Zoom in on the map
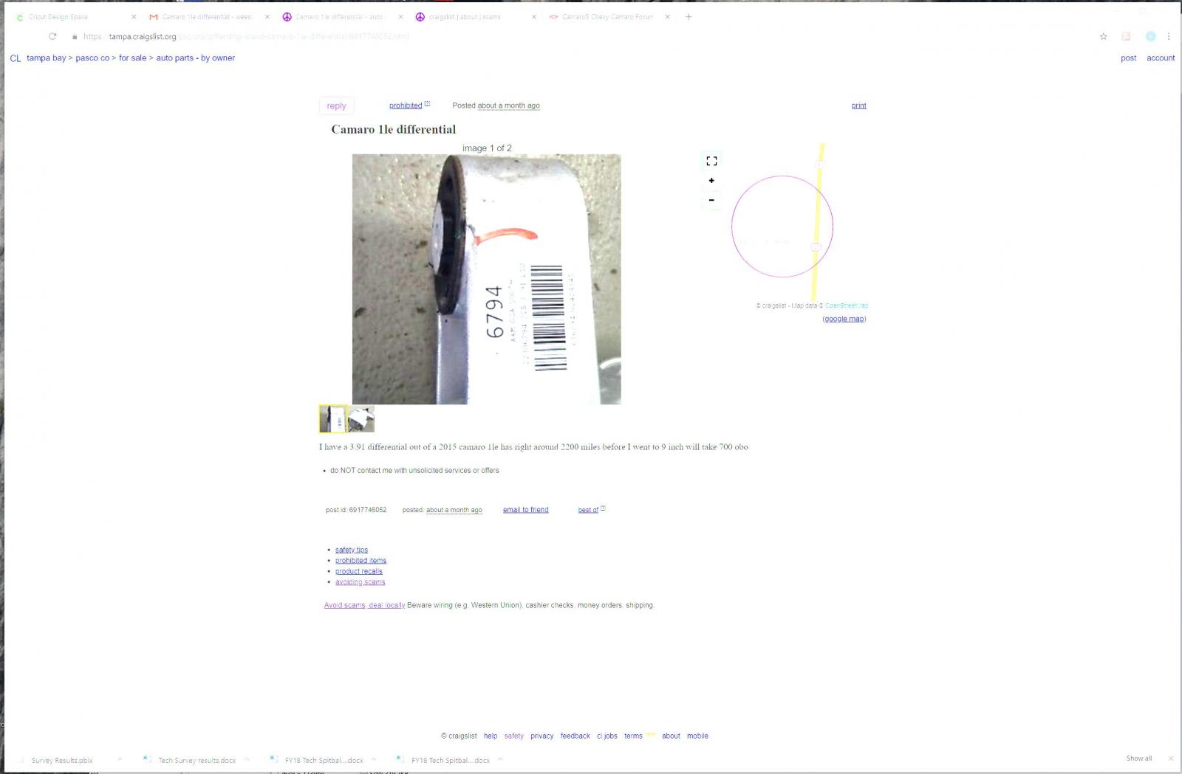This screenshot has width=1182, height=774. click(x=711, y=181)
